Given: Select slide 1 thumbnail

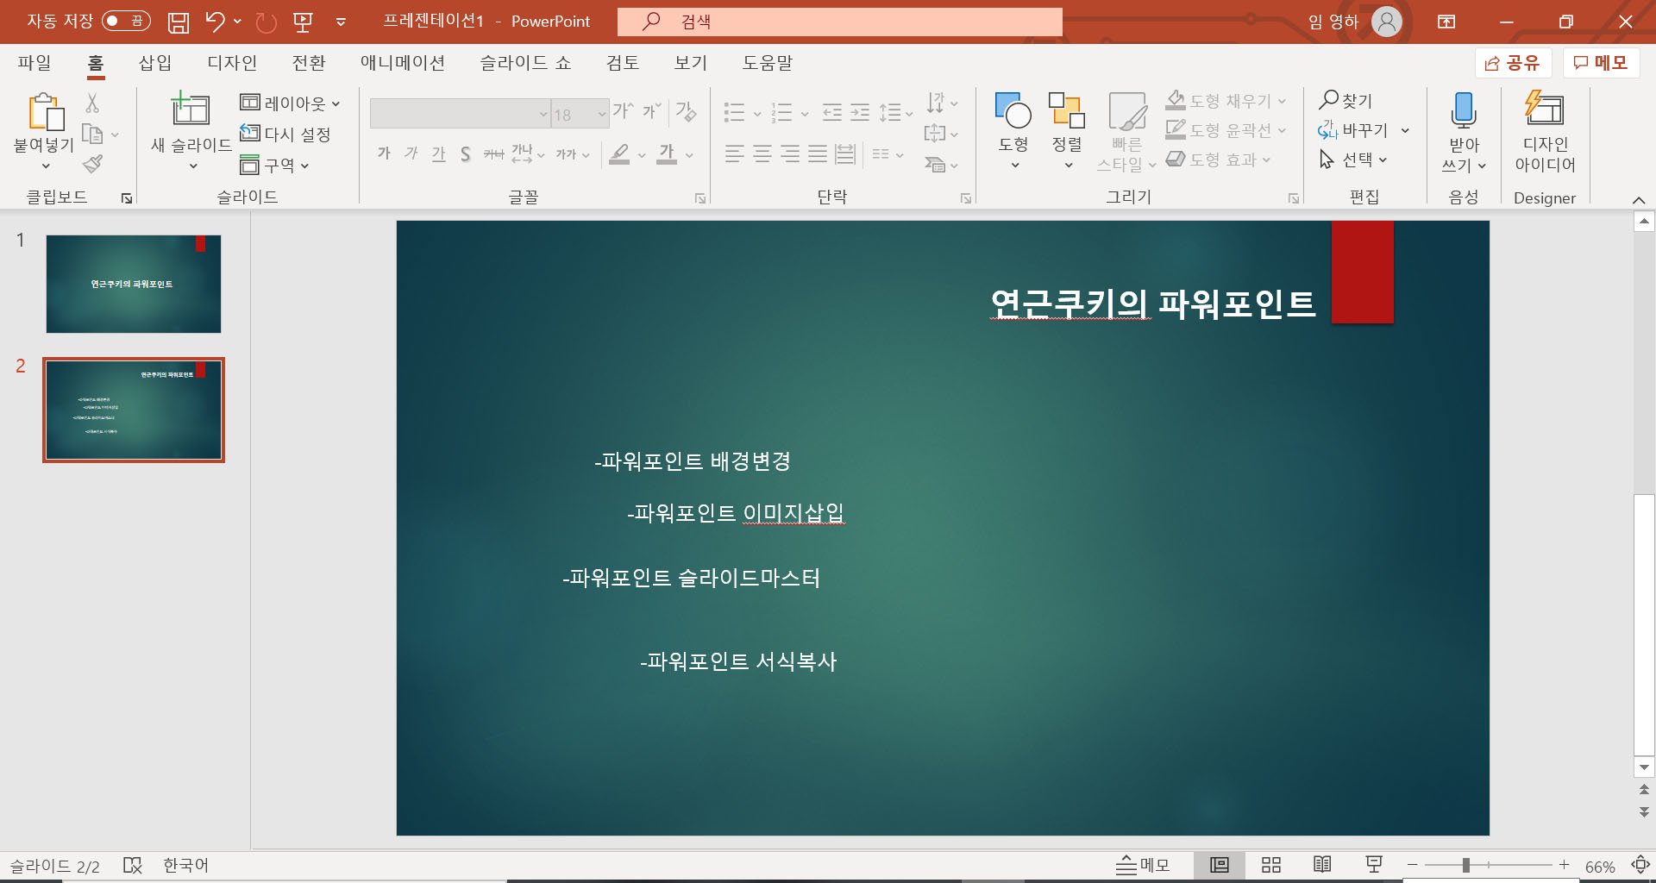Looking at the screenshot, I should click(134, 284).
